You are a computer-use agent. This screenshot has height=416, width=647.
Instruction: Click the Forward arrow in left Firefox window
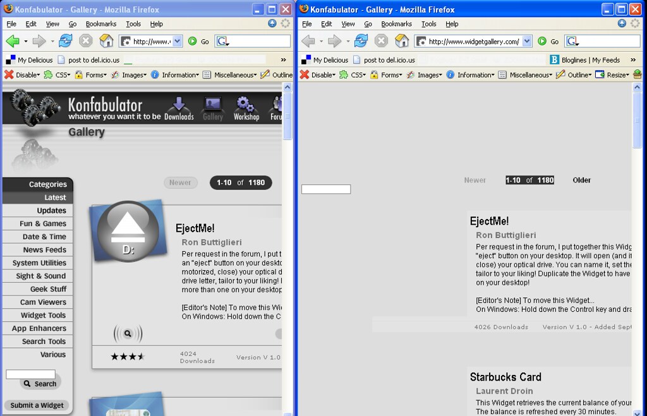(39, 41)
